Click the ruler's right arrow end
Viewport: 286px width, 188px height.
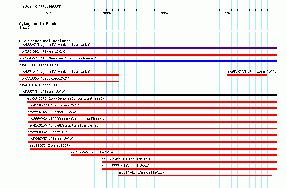pyautogui.click(x=276, y=10)
